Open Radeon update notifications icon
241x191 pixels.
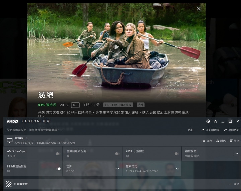pyautogui.click(x=208, y=121)
